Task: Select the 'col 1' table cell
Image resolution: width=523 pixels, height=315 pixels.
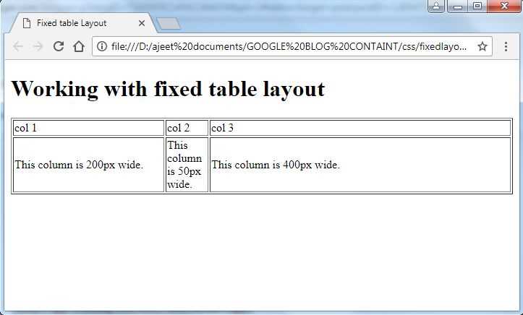Action: click(88, 128)
